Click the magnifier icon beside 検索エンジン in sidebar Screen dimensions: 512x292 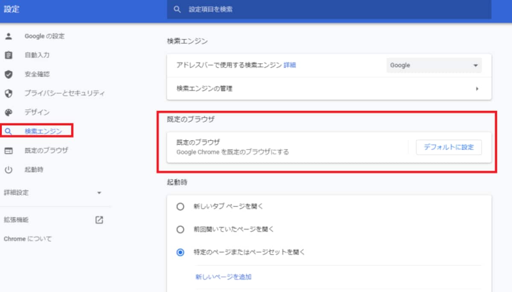pos(9,131)
